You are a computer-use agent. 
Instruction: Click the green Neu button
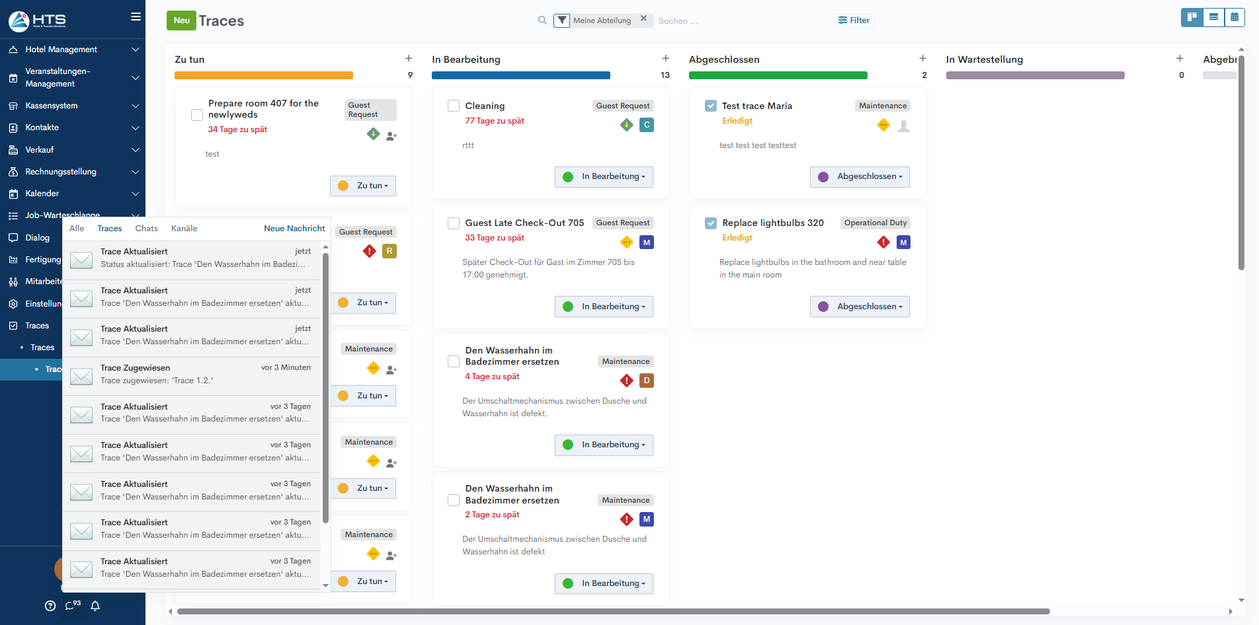tap(181, 20)
